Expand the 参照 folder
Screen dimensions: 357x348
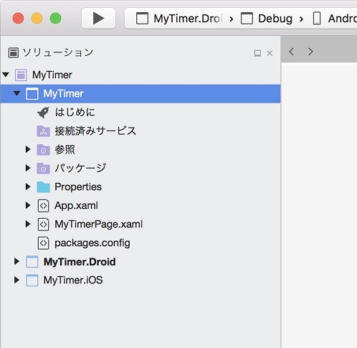pos(28,149)
